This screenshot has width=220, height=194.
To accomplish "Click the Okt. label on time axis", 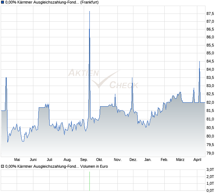I will (x=100, y=160).
